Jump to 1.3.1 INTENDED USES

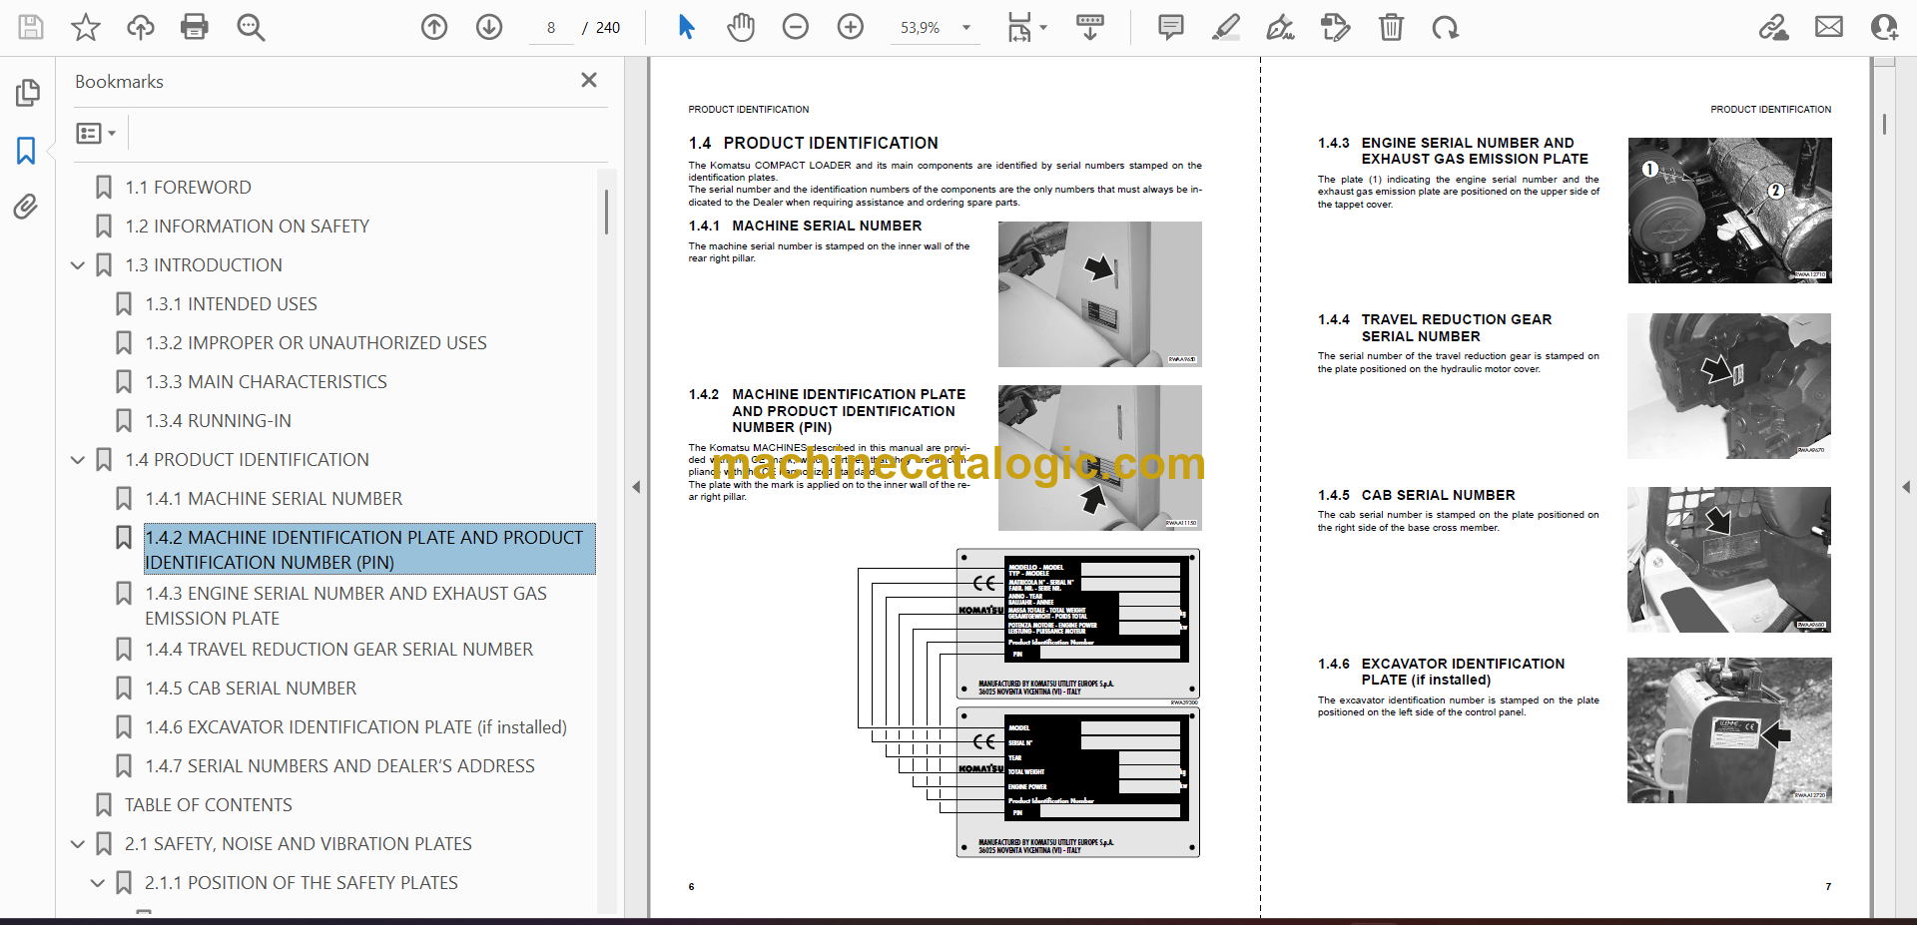(231, 304)
